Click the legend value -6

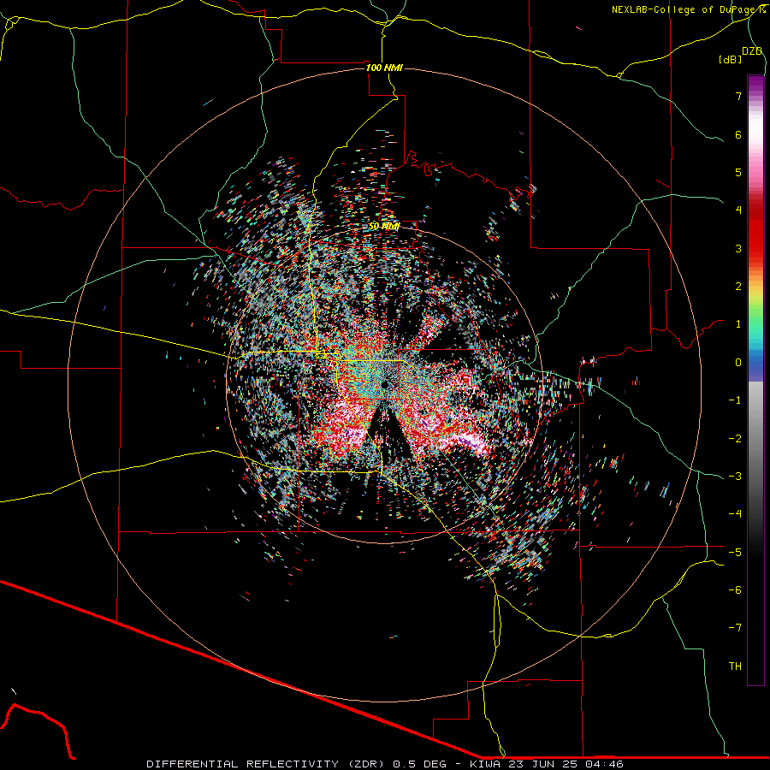735,589
